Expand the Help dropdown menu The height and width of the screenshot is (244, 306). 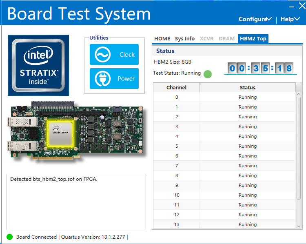pyautogui.click(x=290, y=19)
